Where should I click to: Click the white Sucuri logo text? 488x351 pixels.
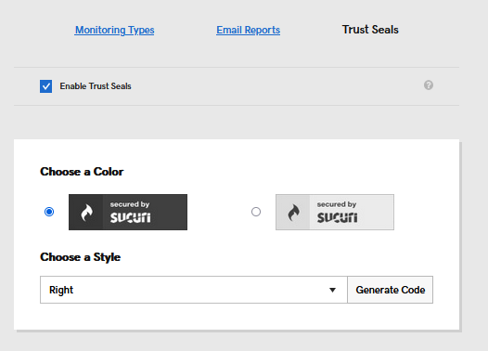coord(131,217)
